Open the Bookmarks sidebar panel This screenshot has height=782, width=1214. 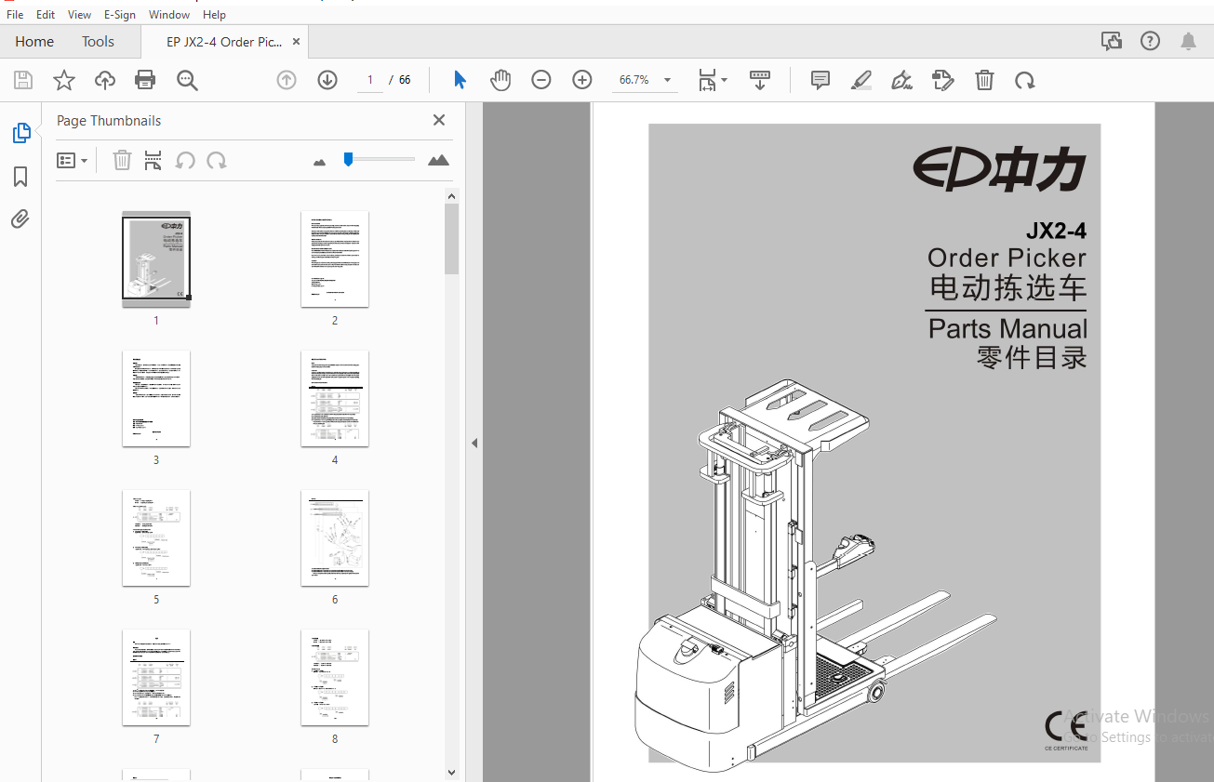20,177
